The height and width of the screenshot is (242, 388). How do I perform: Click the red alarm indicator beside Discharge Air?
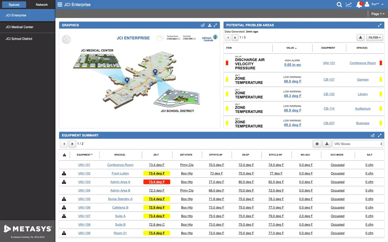coord(227,63)
